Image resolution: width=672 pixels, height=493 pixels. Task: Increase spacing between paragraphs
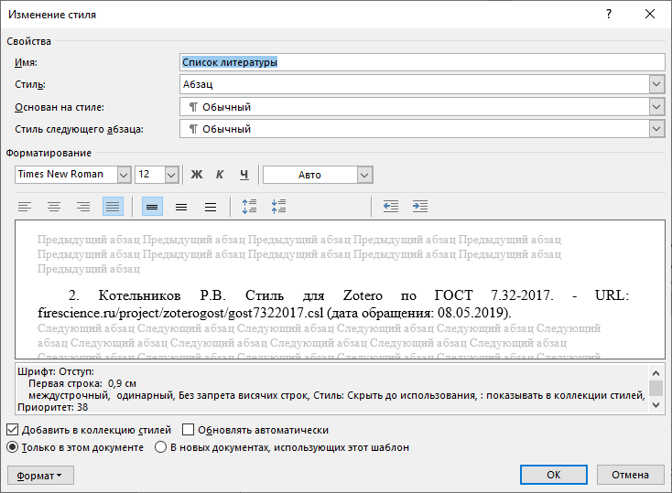click(249, 207)
